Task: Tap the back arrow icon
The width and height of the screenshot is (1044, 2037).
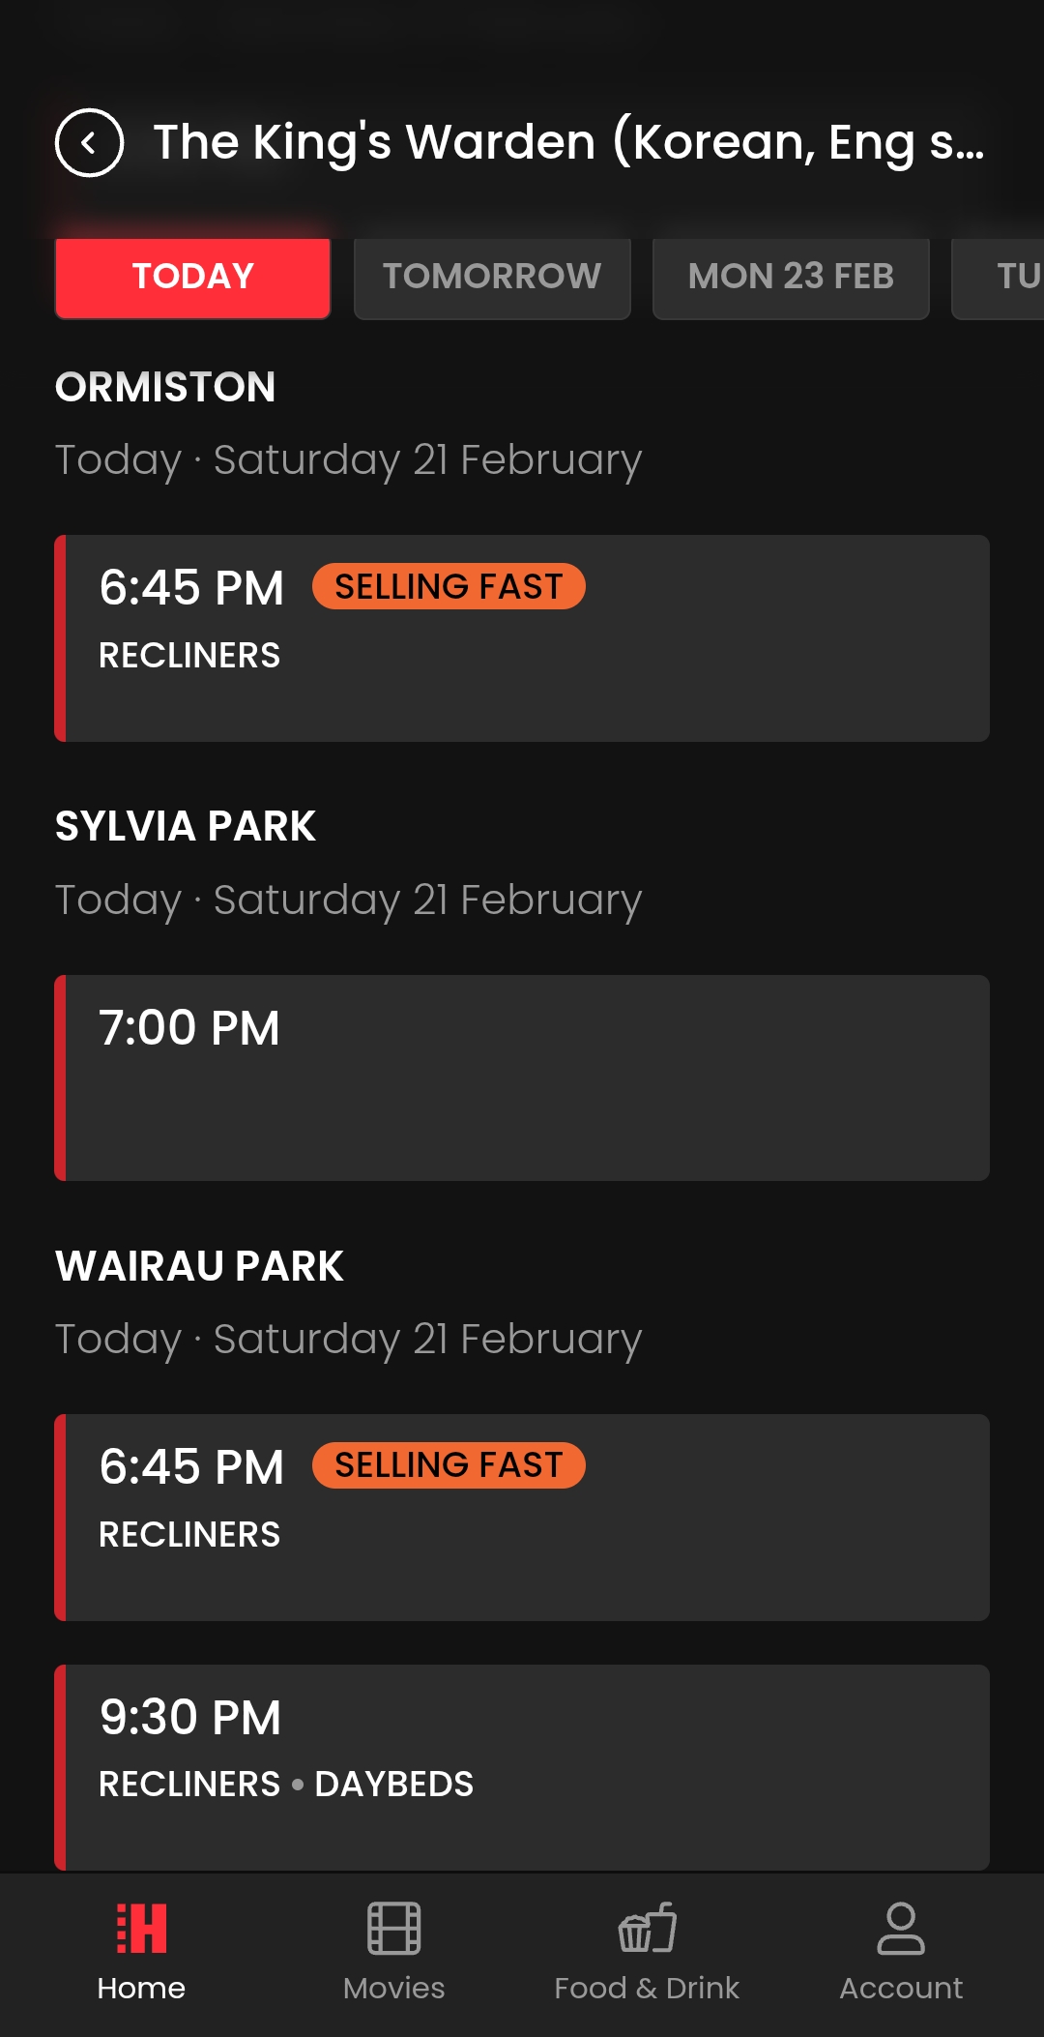Action: click(x=89, y=143)
